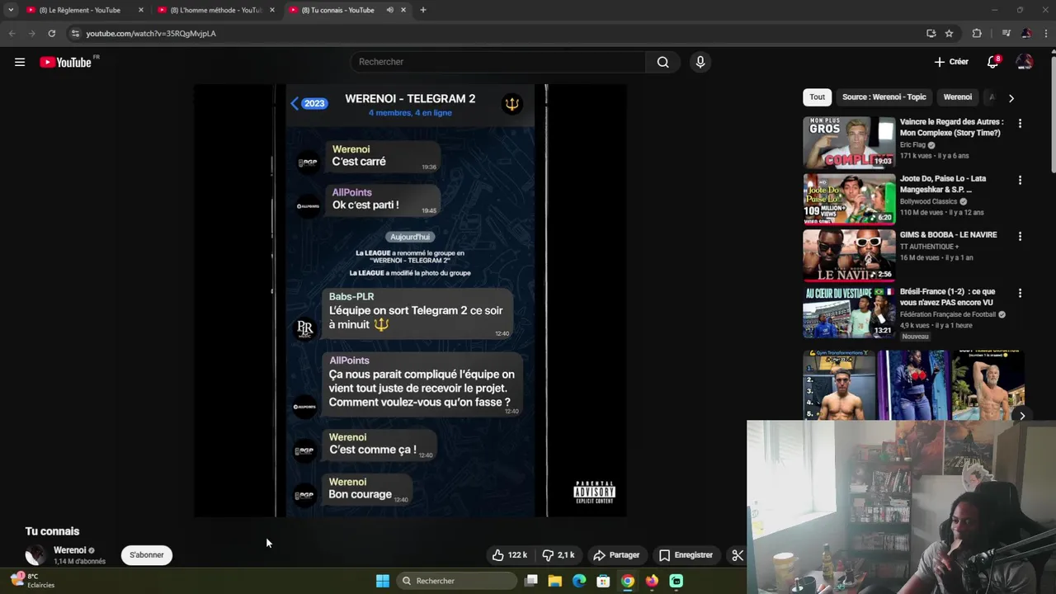This screenshot has width=1056, height=594.
Task: View site information icon in address bar
Action: (75, 33)
